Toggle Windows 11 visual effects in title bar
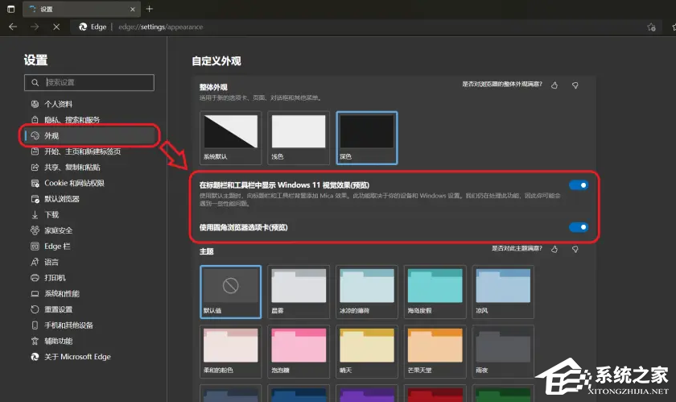676x402 pixels. coord(578,185)
